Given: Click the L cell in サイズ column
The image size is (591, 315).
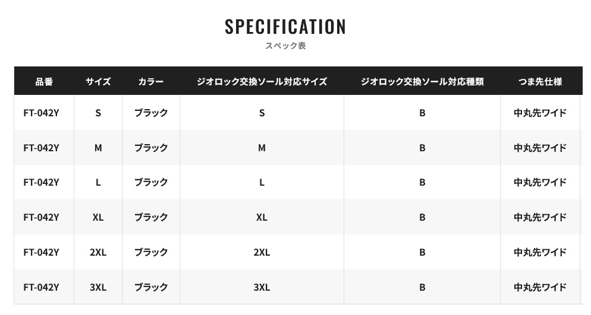Looking at the screenshot, I should coord(98,182).
